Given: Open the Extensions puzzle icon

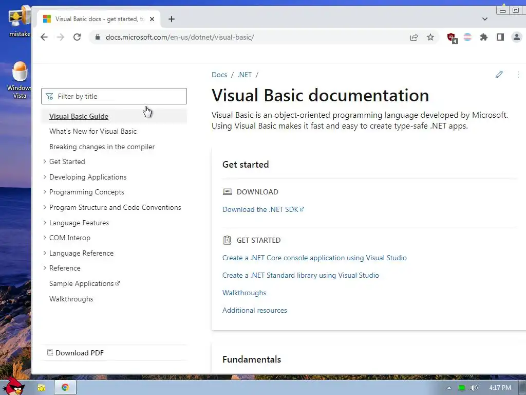Looking at the screenshot, I should click(484, 37).
